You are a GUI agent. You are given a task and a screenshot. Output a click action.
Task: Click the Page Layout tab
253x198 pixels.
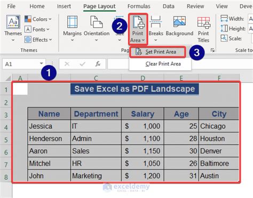99,6
